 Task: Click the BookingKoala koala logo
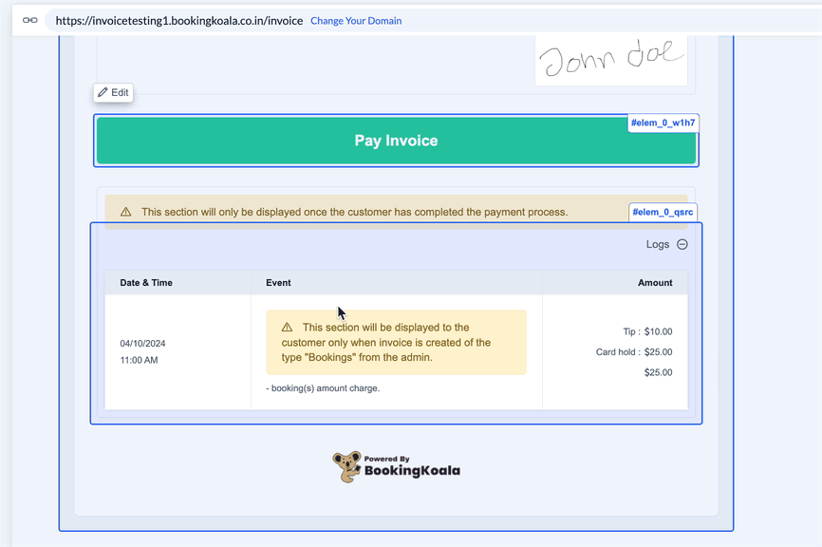[x=347, y=466]
